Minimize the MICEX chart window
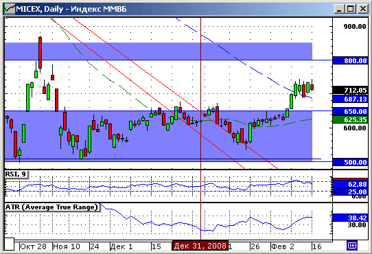Image resolution: width=372 pixels, height=254 pixels. pos(339,9)
